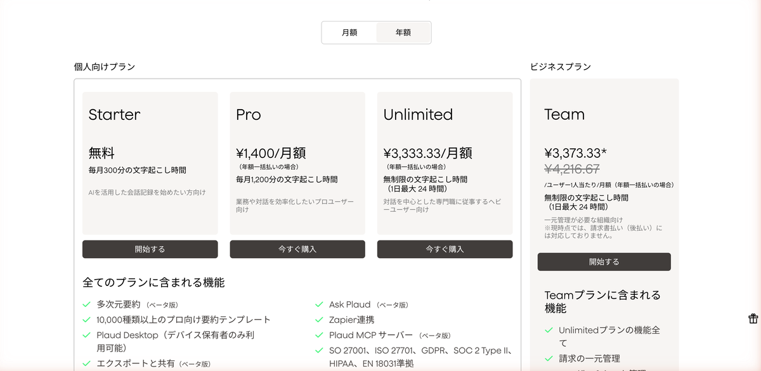The width and height of the screenshot is (761, 371).
Task: Click the 無料 price text
Action: click(x=101, y=153)
